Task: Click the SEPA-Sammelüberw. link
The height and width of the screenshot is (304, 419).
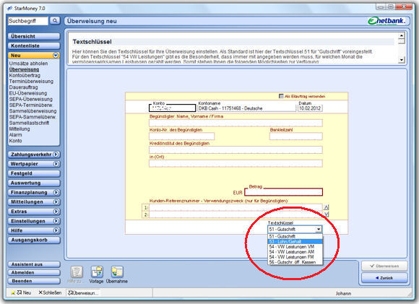Action: (33, 117)
